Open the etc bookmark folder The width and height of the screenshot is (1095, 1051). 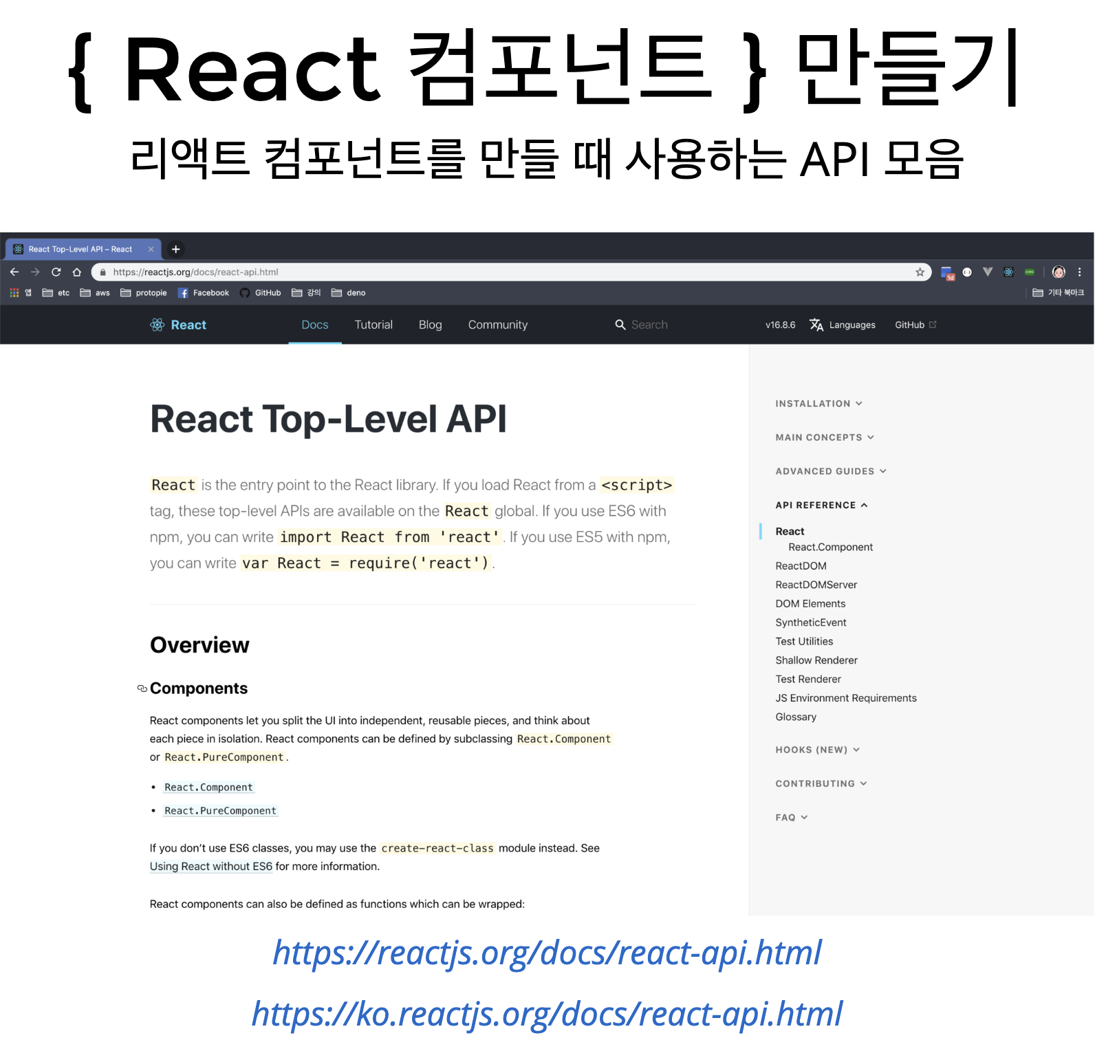[x=56, y=293]
